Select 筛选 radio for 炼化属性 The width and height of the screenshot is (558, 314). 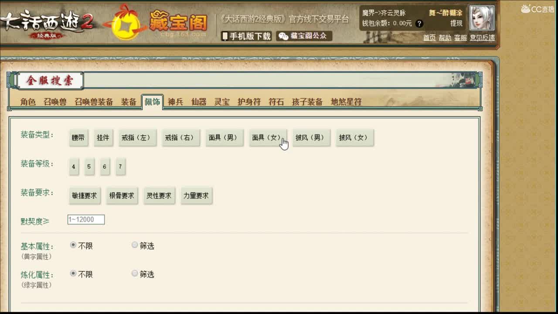pyautogui.click(x=135, y=273)
